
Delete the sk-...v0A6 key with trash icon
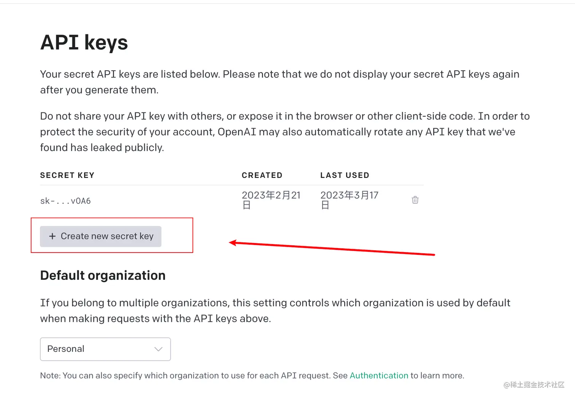pos(415,200)
